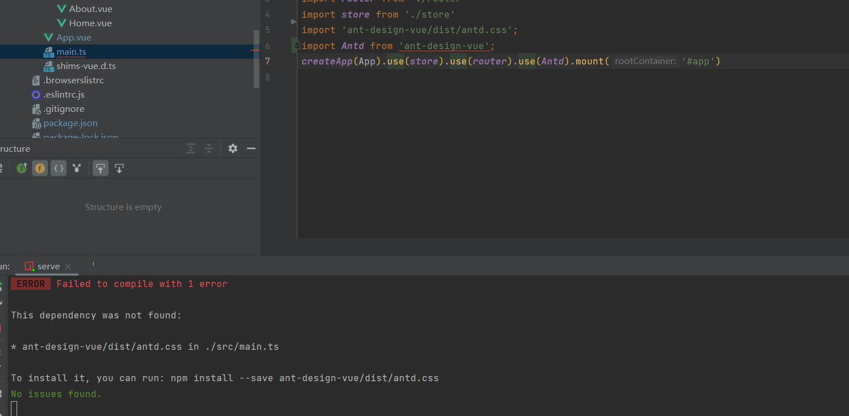This screenshot has width=849, height=416.
Task: Click the TypeScript icon beside main.ts
Action: (49, 52)
